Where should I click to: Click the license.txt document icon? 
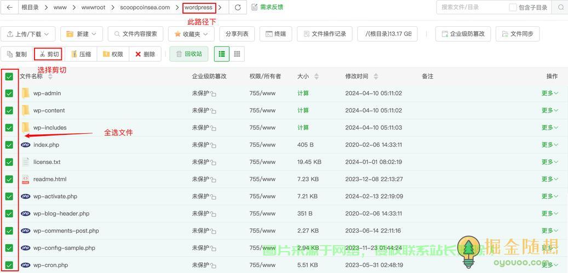[x=25, y=162]
